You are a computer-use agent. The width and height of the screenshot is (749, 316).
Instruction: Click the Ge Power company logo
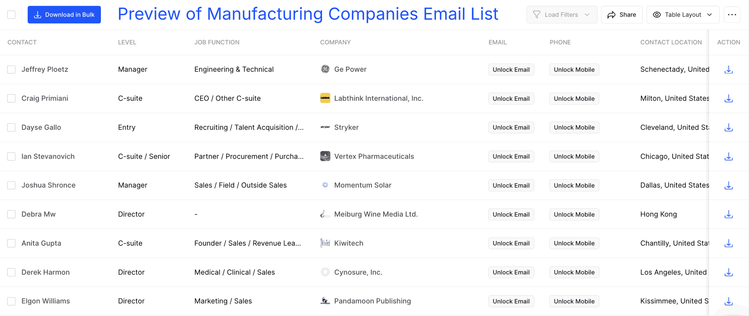click(325, 69)
